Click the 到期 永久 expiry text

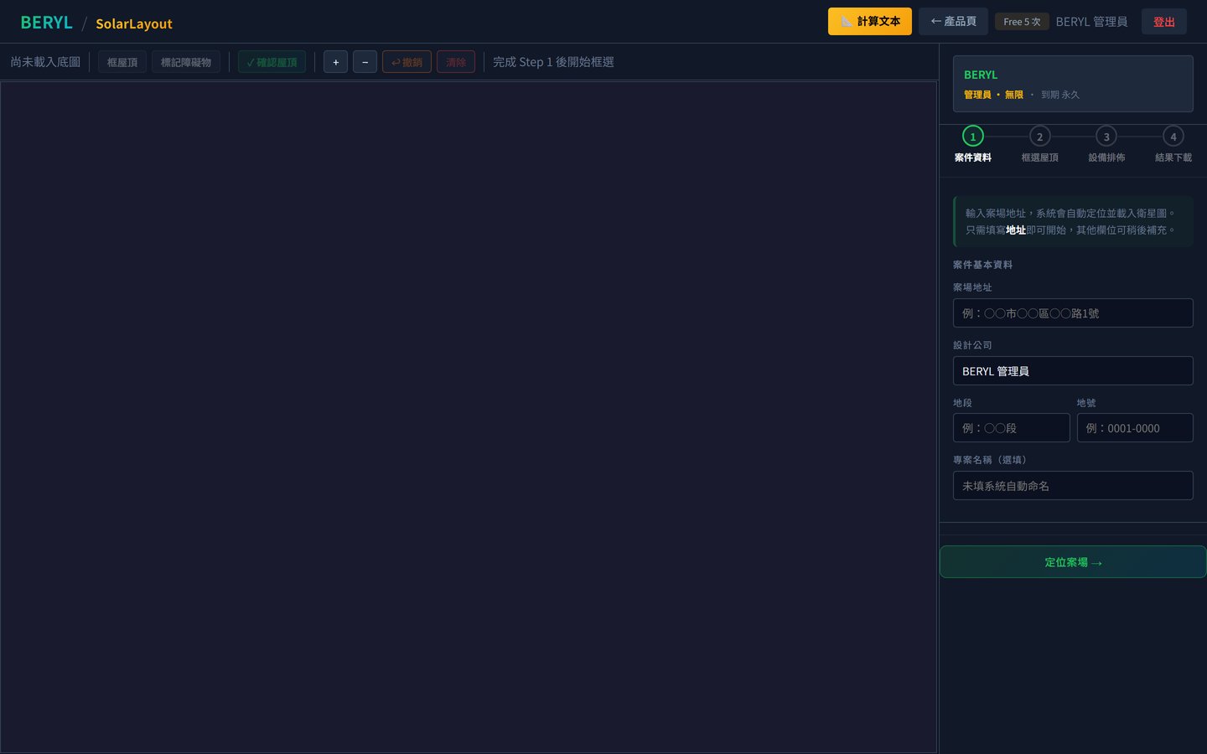(x=1060, y=95)
